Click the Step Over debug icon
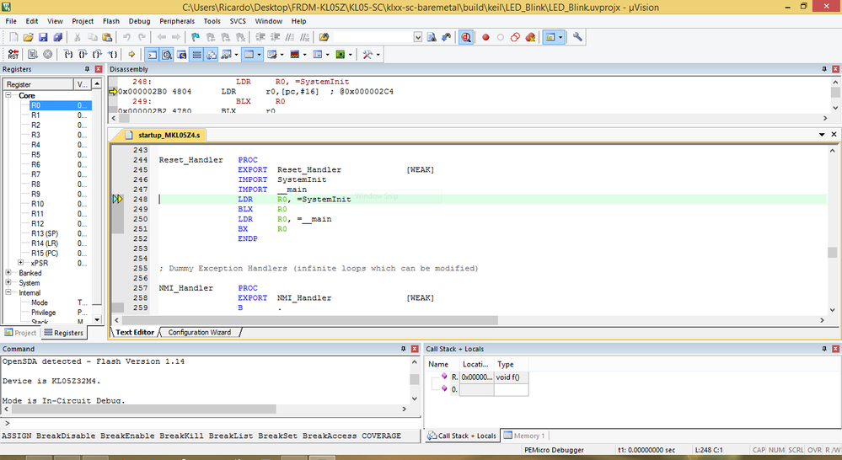The height and width of the screenshot is (460, 842). (x=83, y=55)
